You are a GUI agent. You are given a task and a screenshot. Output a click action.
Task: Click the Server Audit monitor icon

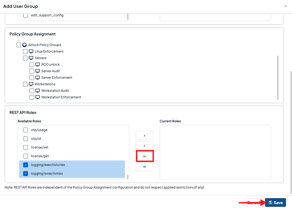[x=38, y=71]
